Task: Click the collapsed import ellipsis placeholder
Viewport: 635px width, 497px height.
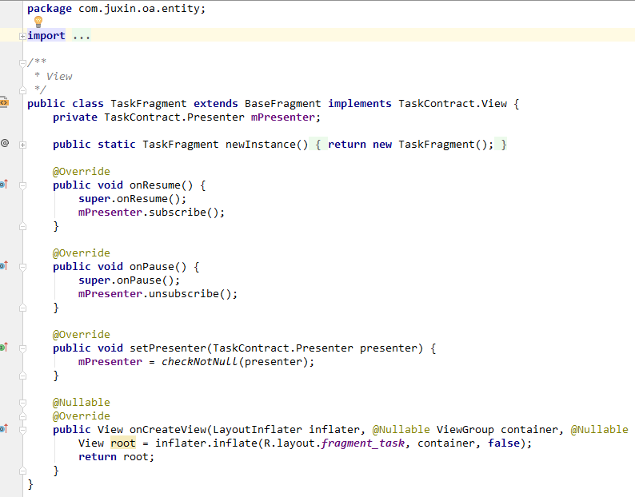Action: (82, 36)
